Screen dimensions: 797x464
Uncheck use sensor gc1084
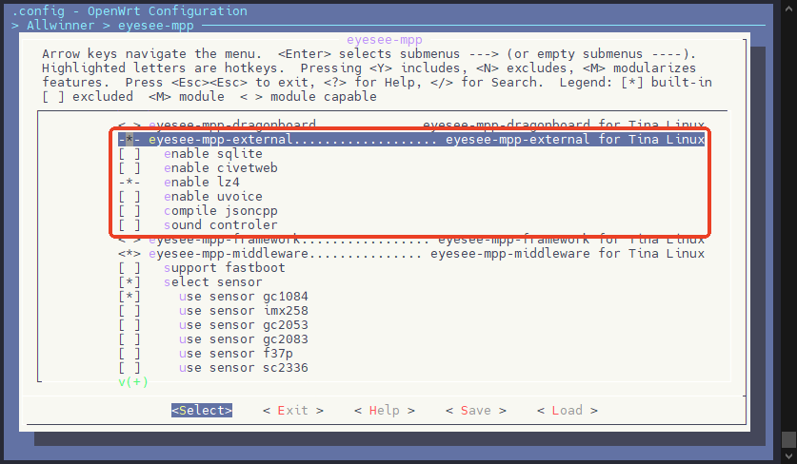tap(130, 297)
